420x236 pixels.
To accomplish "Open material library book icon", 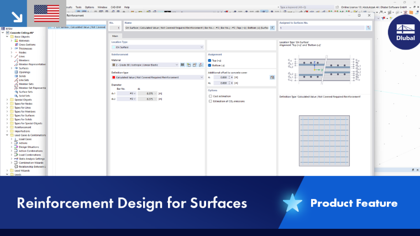I will click(x=182, y=65).
